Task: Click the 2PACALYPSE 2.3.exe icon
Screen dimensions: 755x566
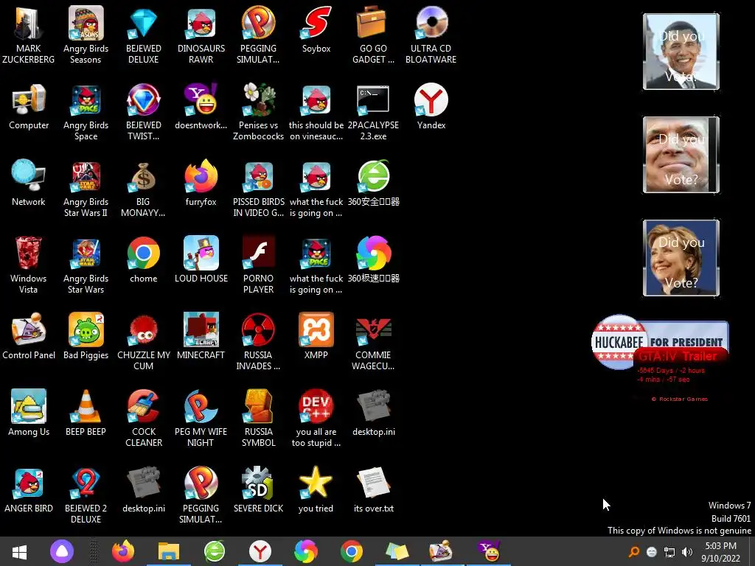Action: click(x=373, y=112)
